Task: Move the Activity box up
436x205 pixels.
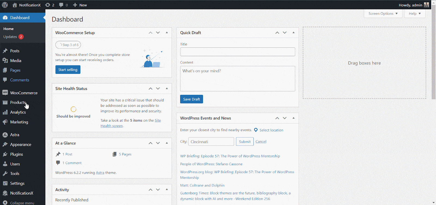Action: [150, 190]
